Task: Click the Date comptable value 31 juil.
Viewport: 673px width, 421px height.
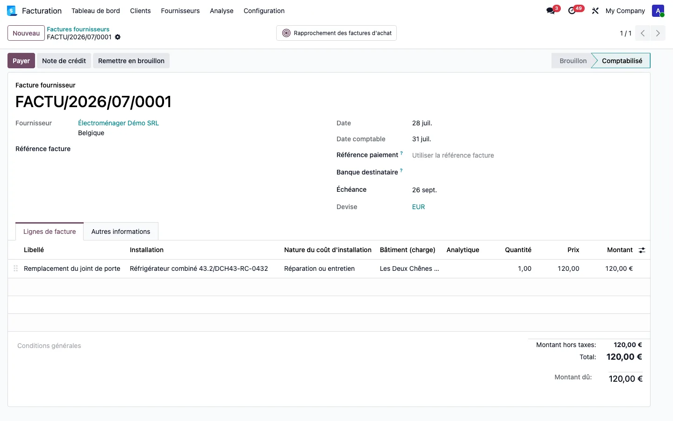Action: point(422,139)
